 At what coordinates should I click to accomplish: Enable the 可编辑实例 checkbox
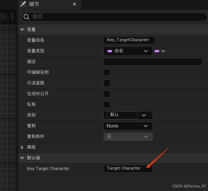(107, 73)
